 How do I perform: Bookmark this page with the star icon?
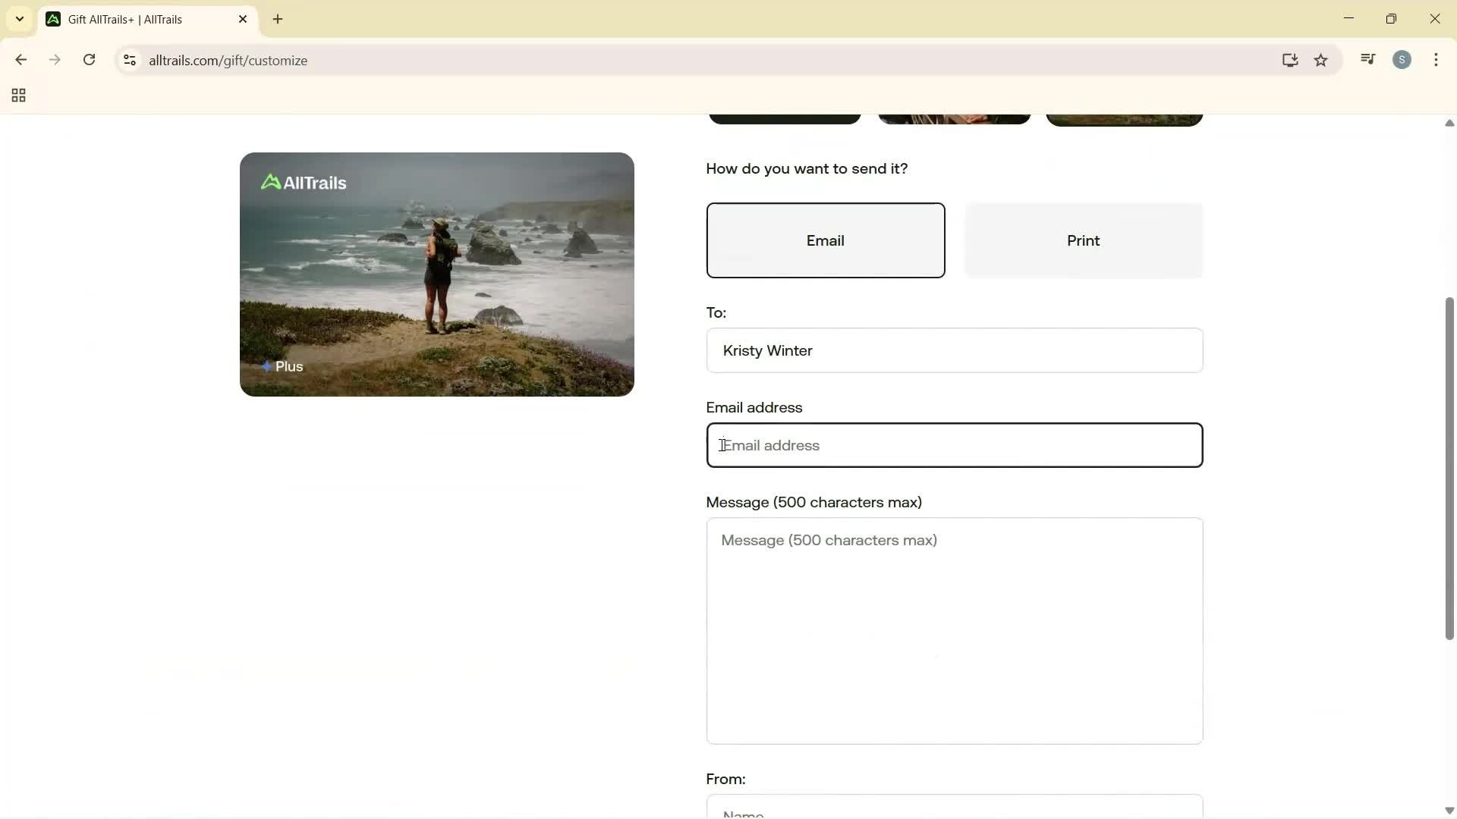[1321, 60]
